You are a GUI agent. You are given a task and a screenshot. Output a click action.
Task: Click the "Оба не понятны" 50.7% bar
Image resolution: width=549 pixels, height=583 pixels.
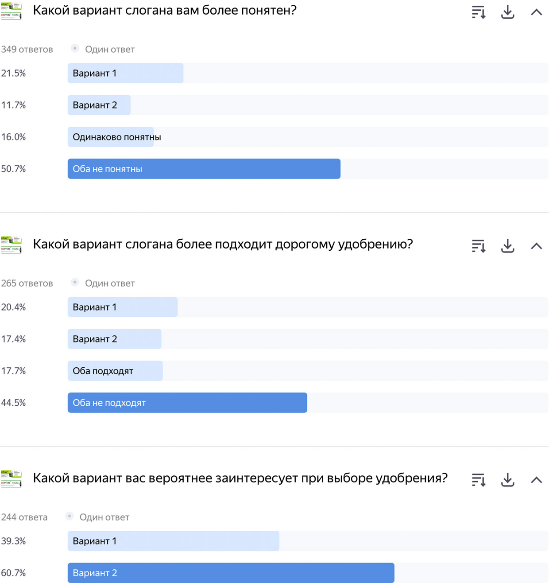204,169
